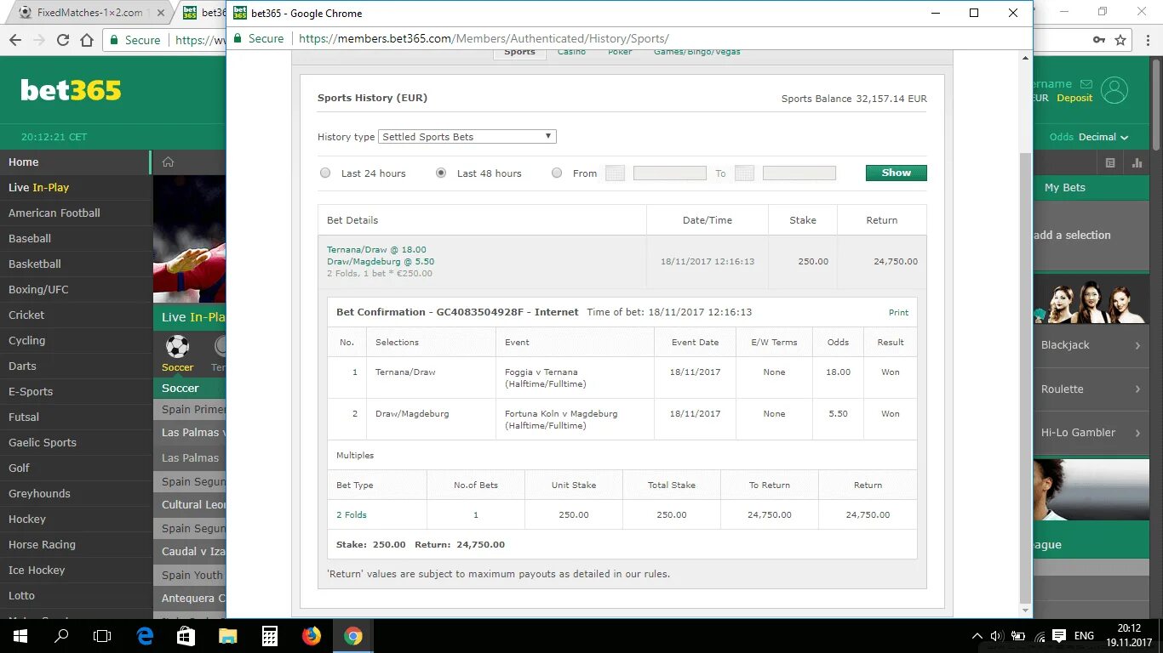Launch Microsoft Edge from taskbar
Screen dimensions: 1163x653
pos(145,636)
